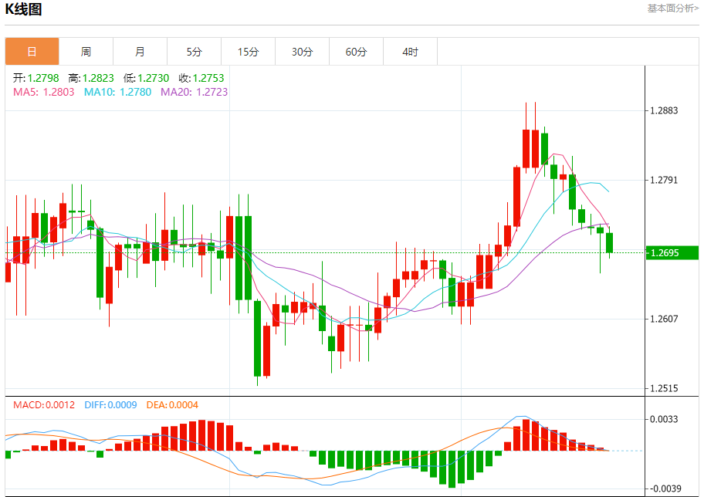Switch to the 周 weekly tab
This screenshot has height=497, width=704.
(86, 52)
